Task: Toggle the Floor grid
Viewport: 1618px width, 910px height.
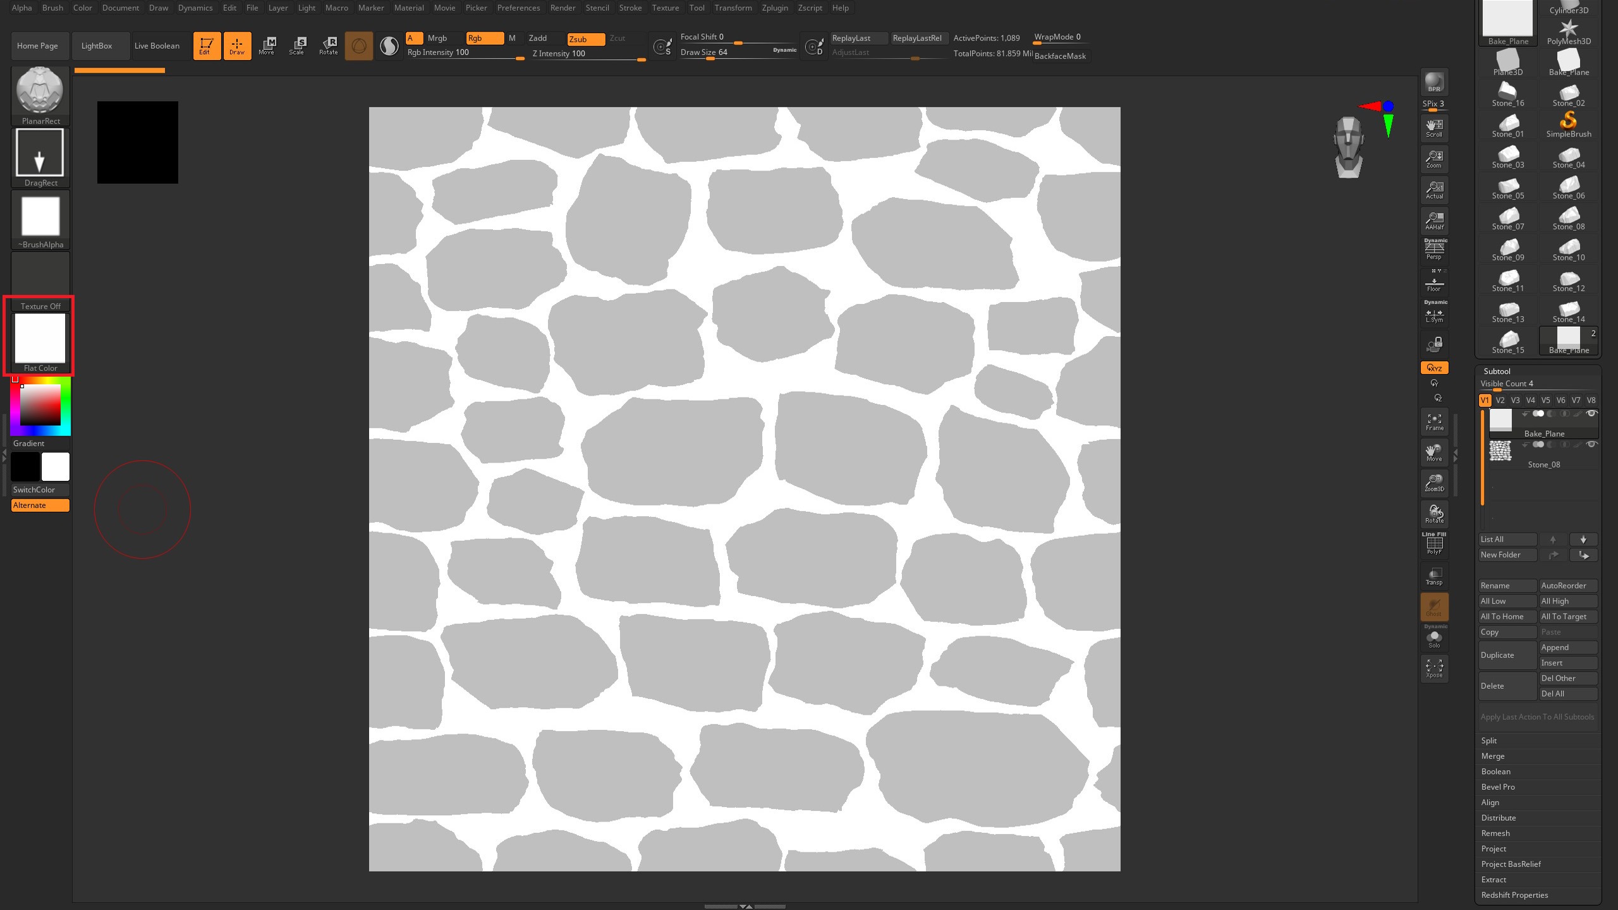Action: point(1434,281)
